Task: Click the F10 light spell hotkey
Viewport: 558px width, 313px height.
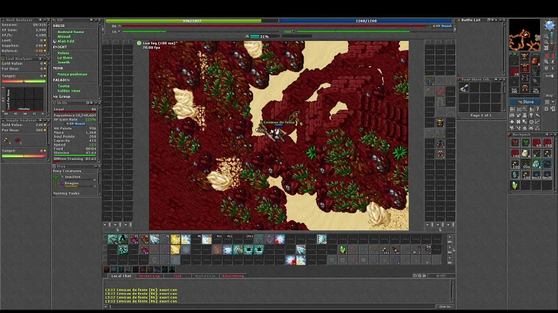Action: (207, 239)
